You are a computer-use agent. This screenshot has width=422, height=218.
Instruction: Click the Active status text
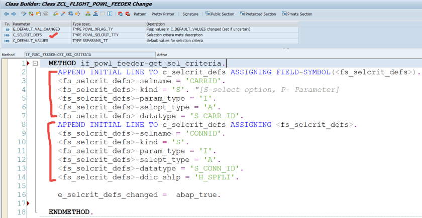click(162, 55)
